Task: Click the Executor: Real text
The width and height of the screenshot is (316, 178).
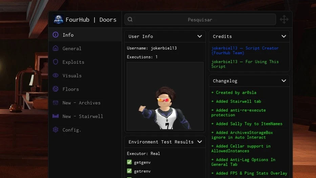Action: coord(143,153)
